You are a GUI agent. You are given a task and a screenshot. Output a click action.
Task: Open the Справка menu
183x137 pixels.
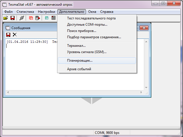coord(107,12)
